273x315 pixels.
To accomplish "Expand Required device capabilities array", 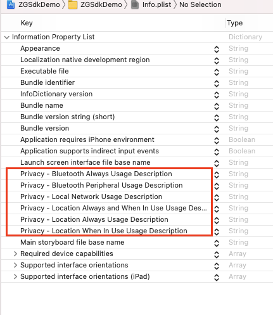I will 15,254.
